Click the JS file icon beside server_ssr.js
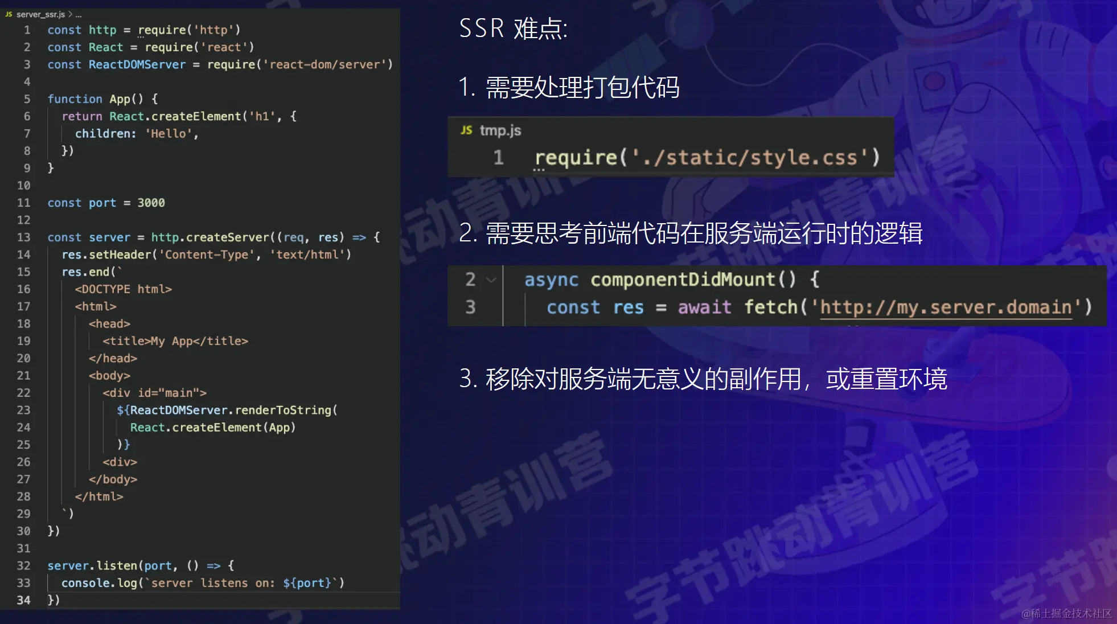Viewport: 1117px width, 624px height. pyautogui.click(x=9, y=14)
